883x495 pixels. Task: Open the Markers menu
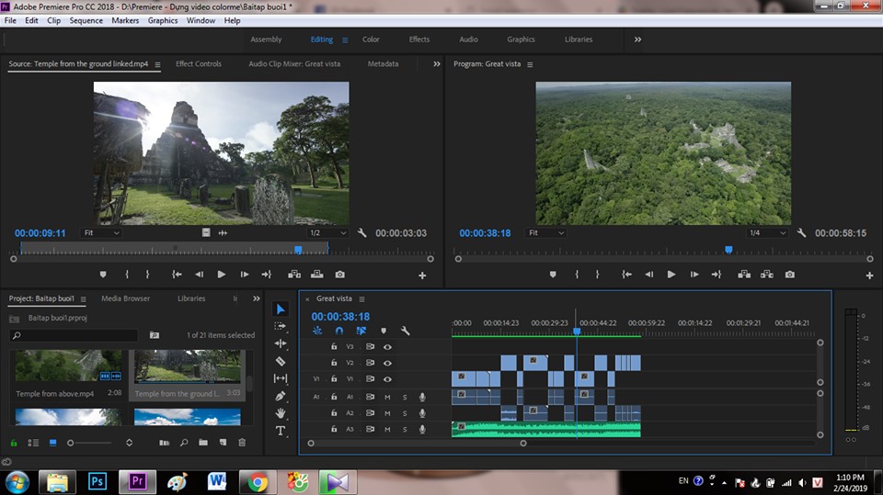point(125,20)
